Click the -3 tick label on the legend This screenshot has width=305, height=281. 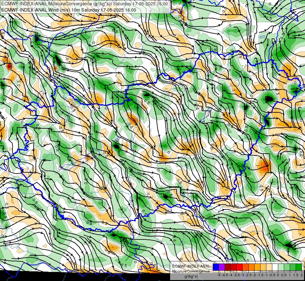pos(242,275)
